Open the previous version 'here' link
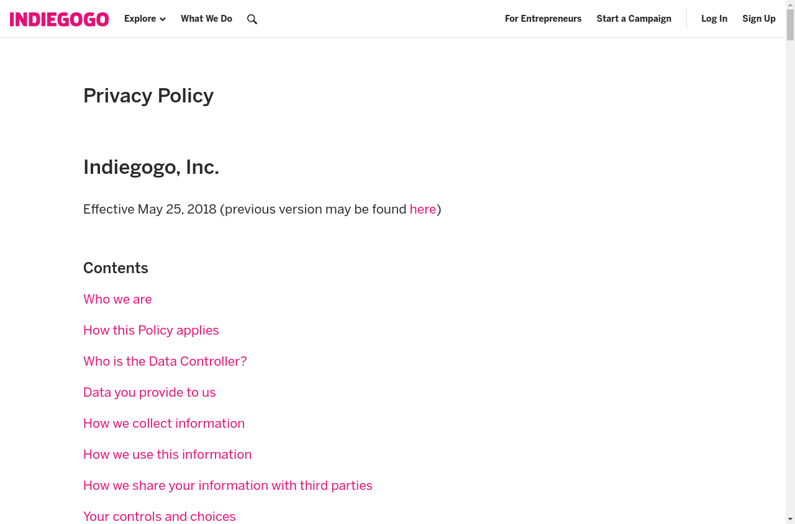The image size is (795, 524). click(x=423, y=209)
